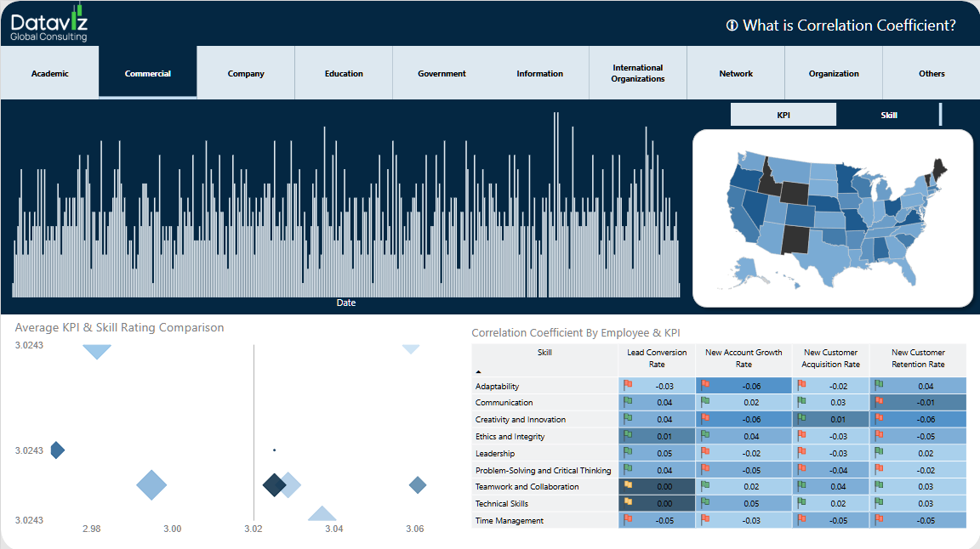Click green flag in Communication New Account Growth cell
This screenshot has width=980, height=549.
[705, 402]
